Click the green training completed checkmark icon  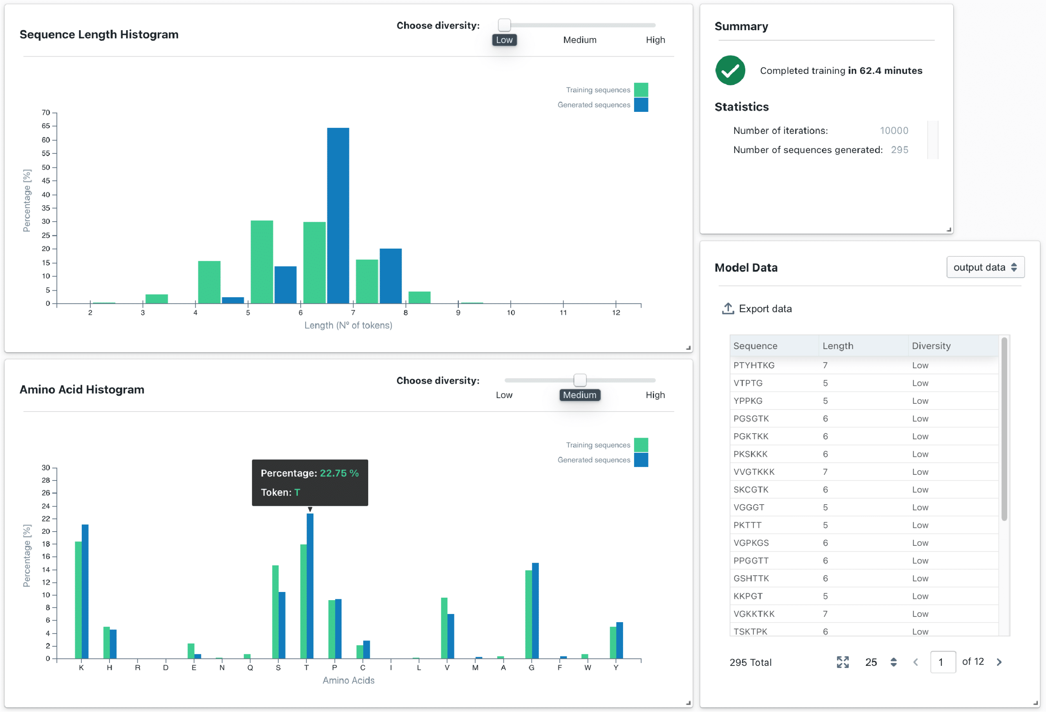coord(730,71)
